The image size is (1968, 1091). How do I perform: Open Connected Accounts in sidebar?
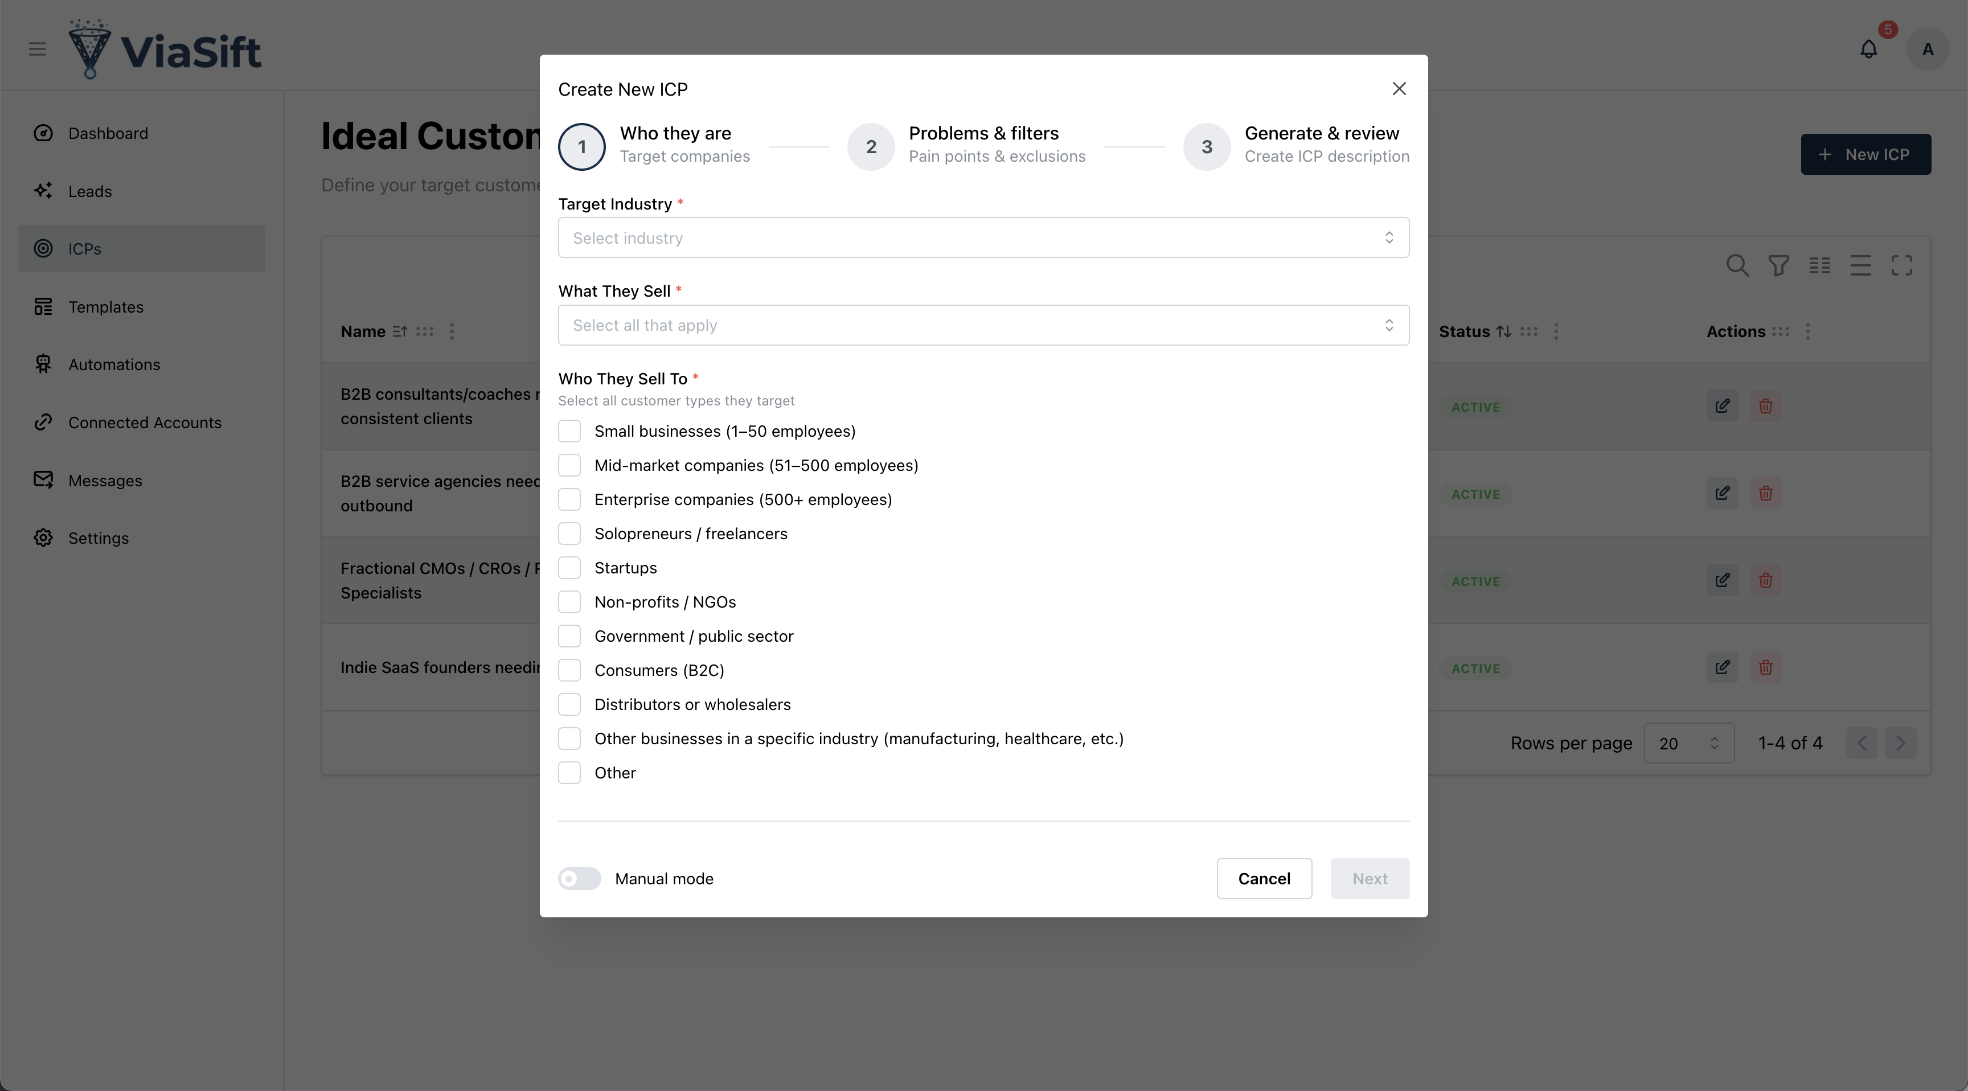click(145, 423)
